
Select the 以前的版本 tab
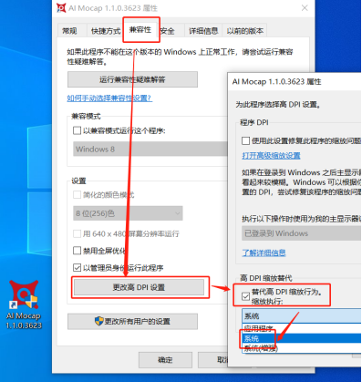point(245,31)
